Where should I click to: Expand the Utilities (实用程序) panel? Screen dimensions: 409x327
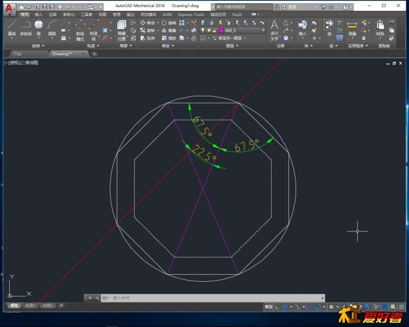tap(358, 46)
